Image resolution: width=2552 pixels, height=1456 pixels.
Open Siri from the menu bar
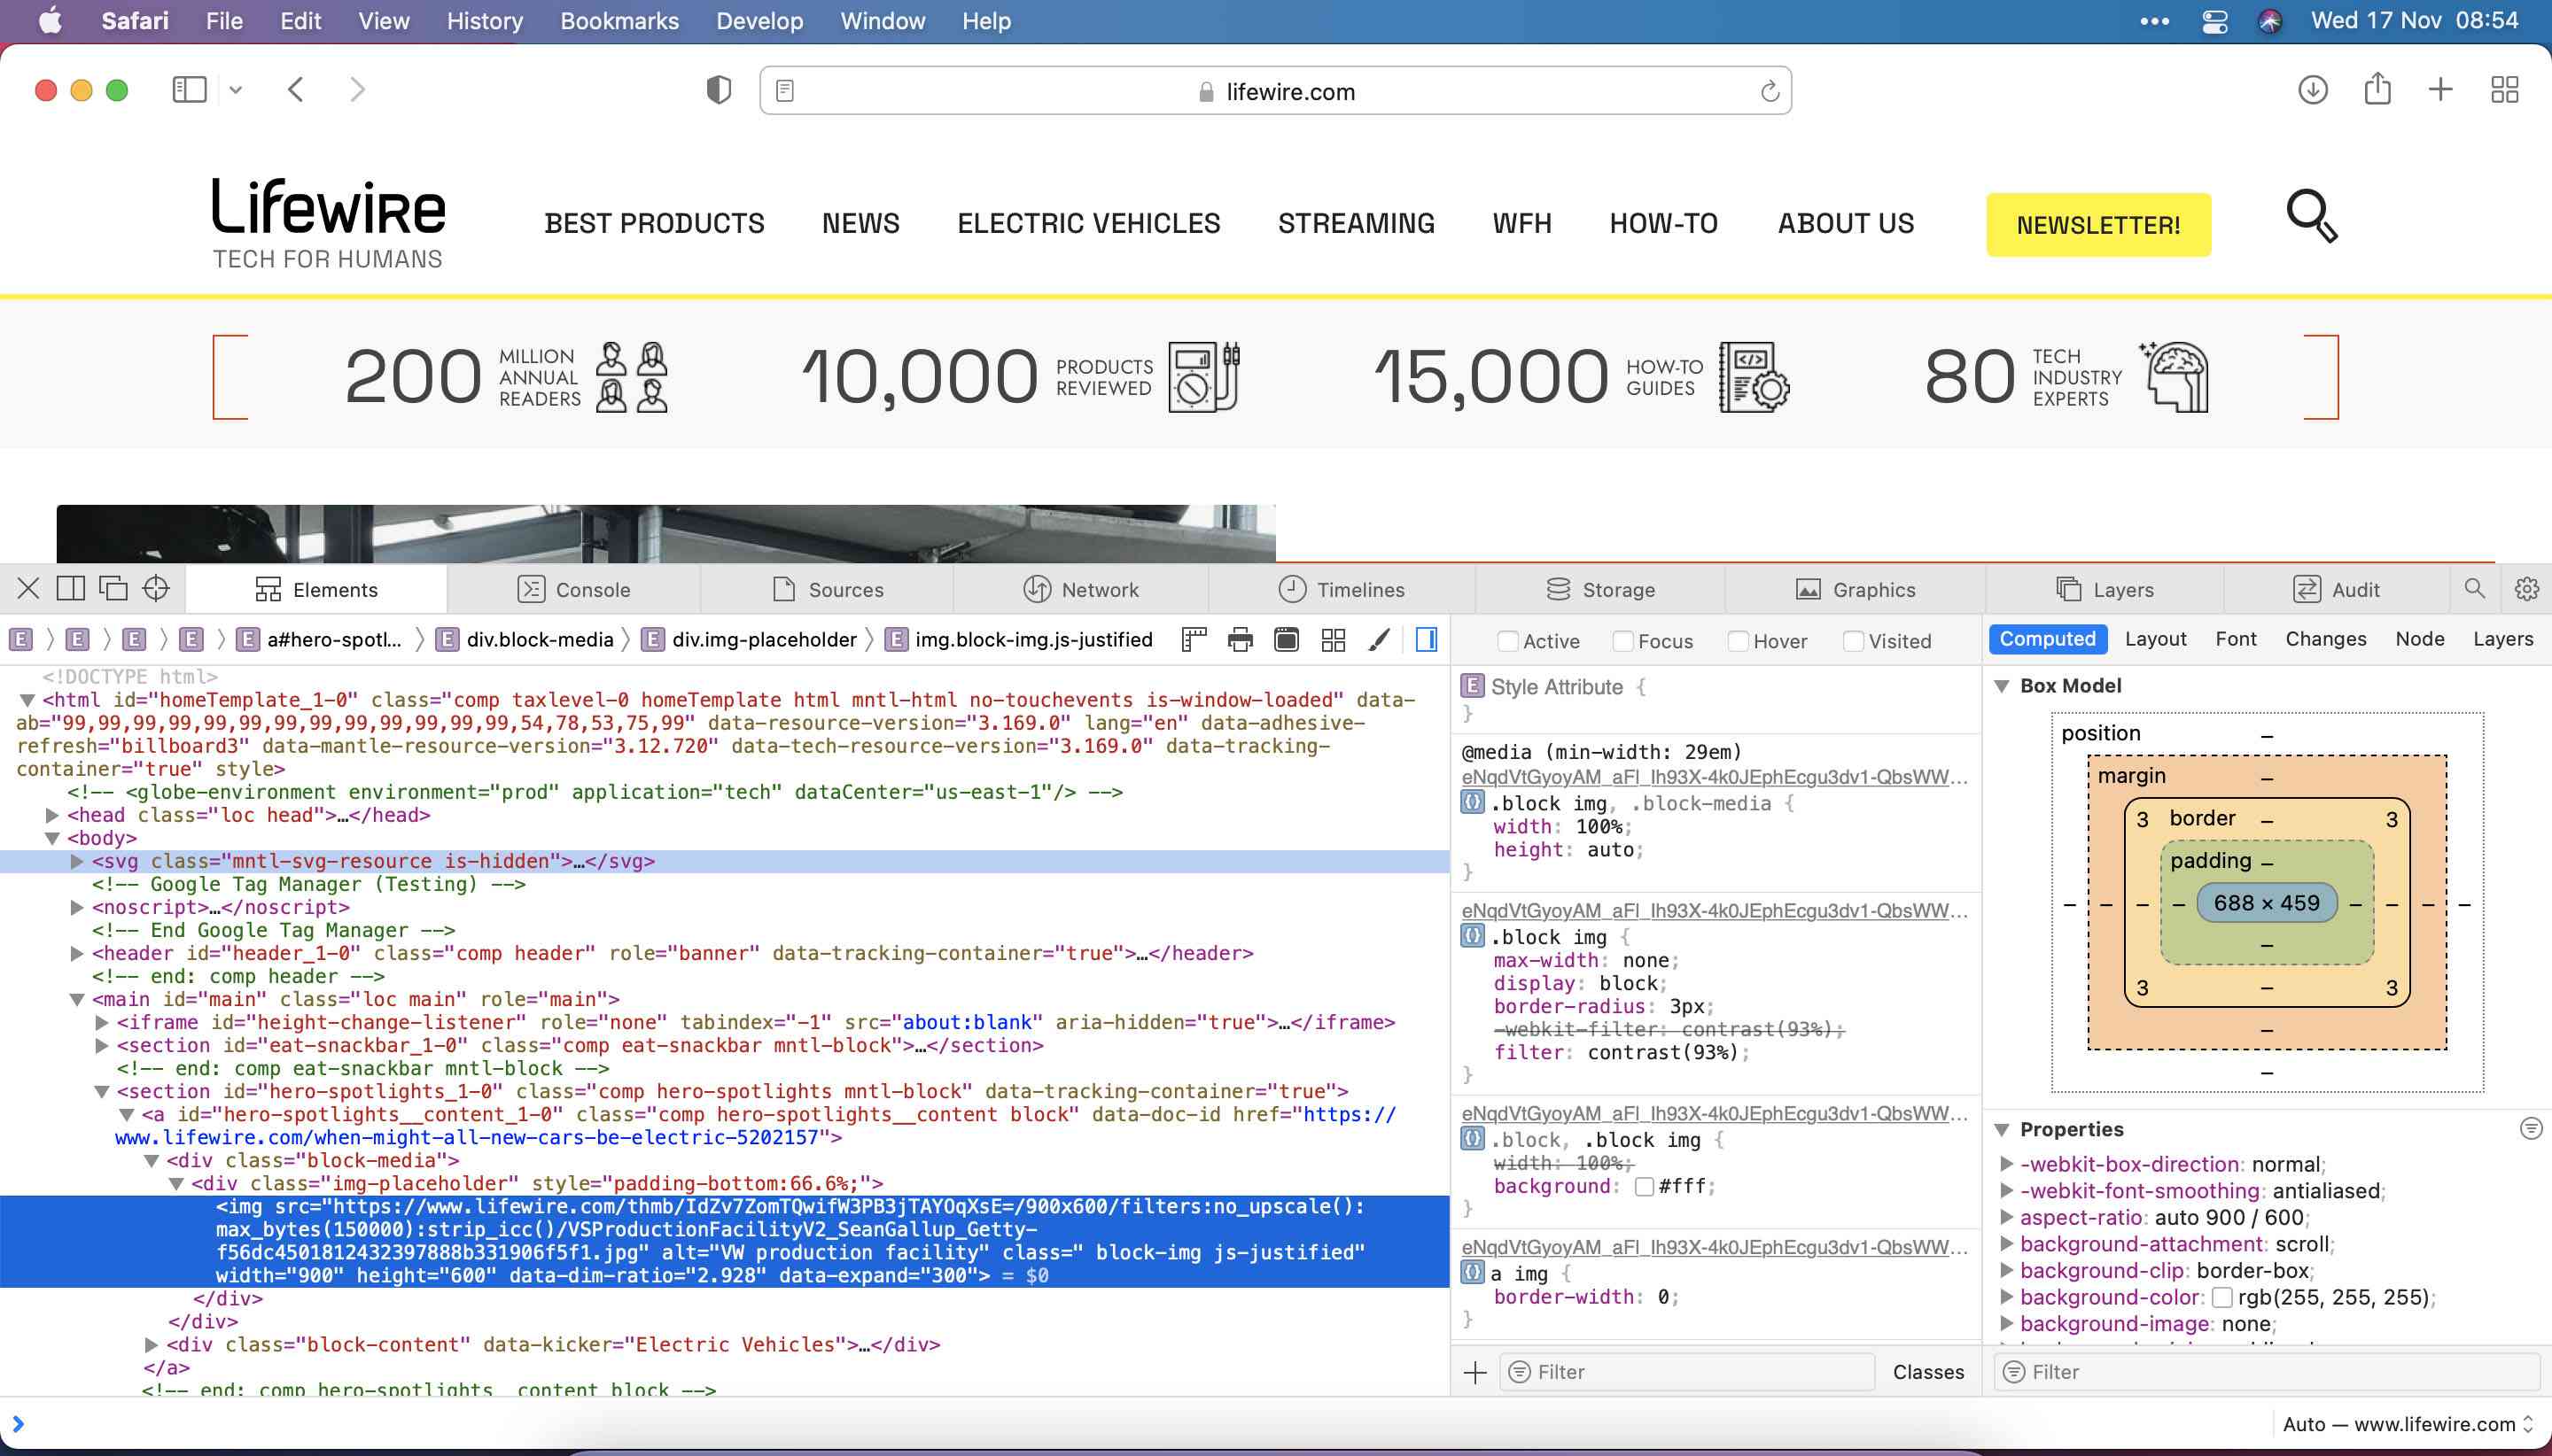tap(2270, 21)
